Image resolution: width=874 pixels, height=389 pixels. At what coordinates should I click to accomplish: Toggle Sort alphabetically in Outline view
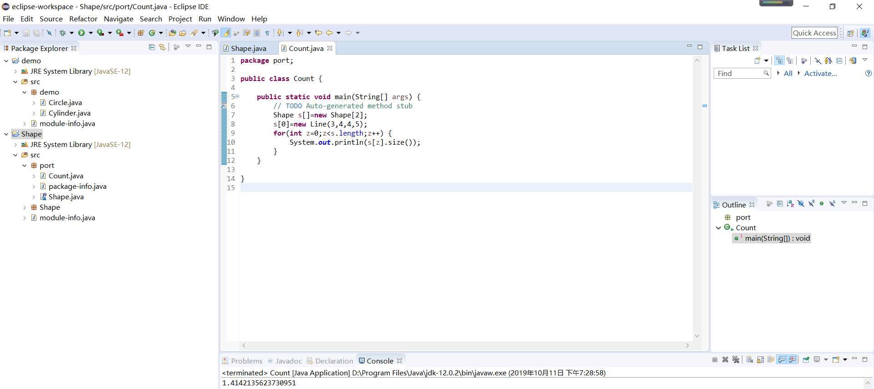tap(790, 203)
